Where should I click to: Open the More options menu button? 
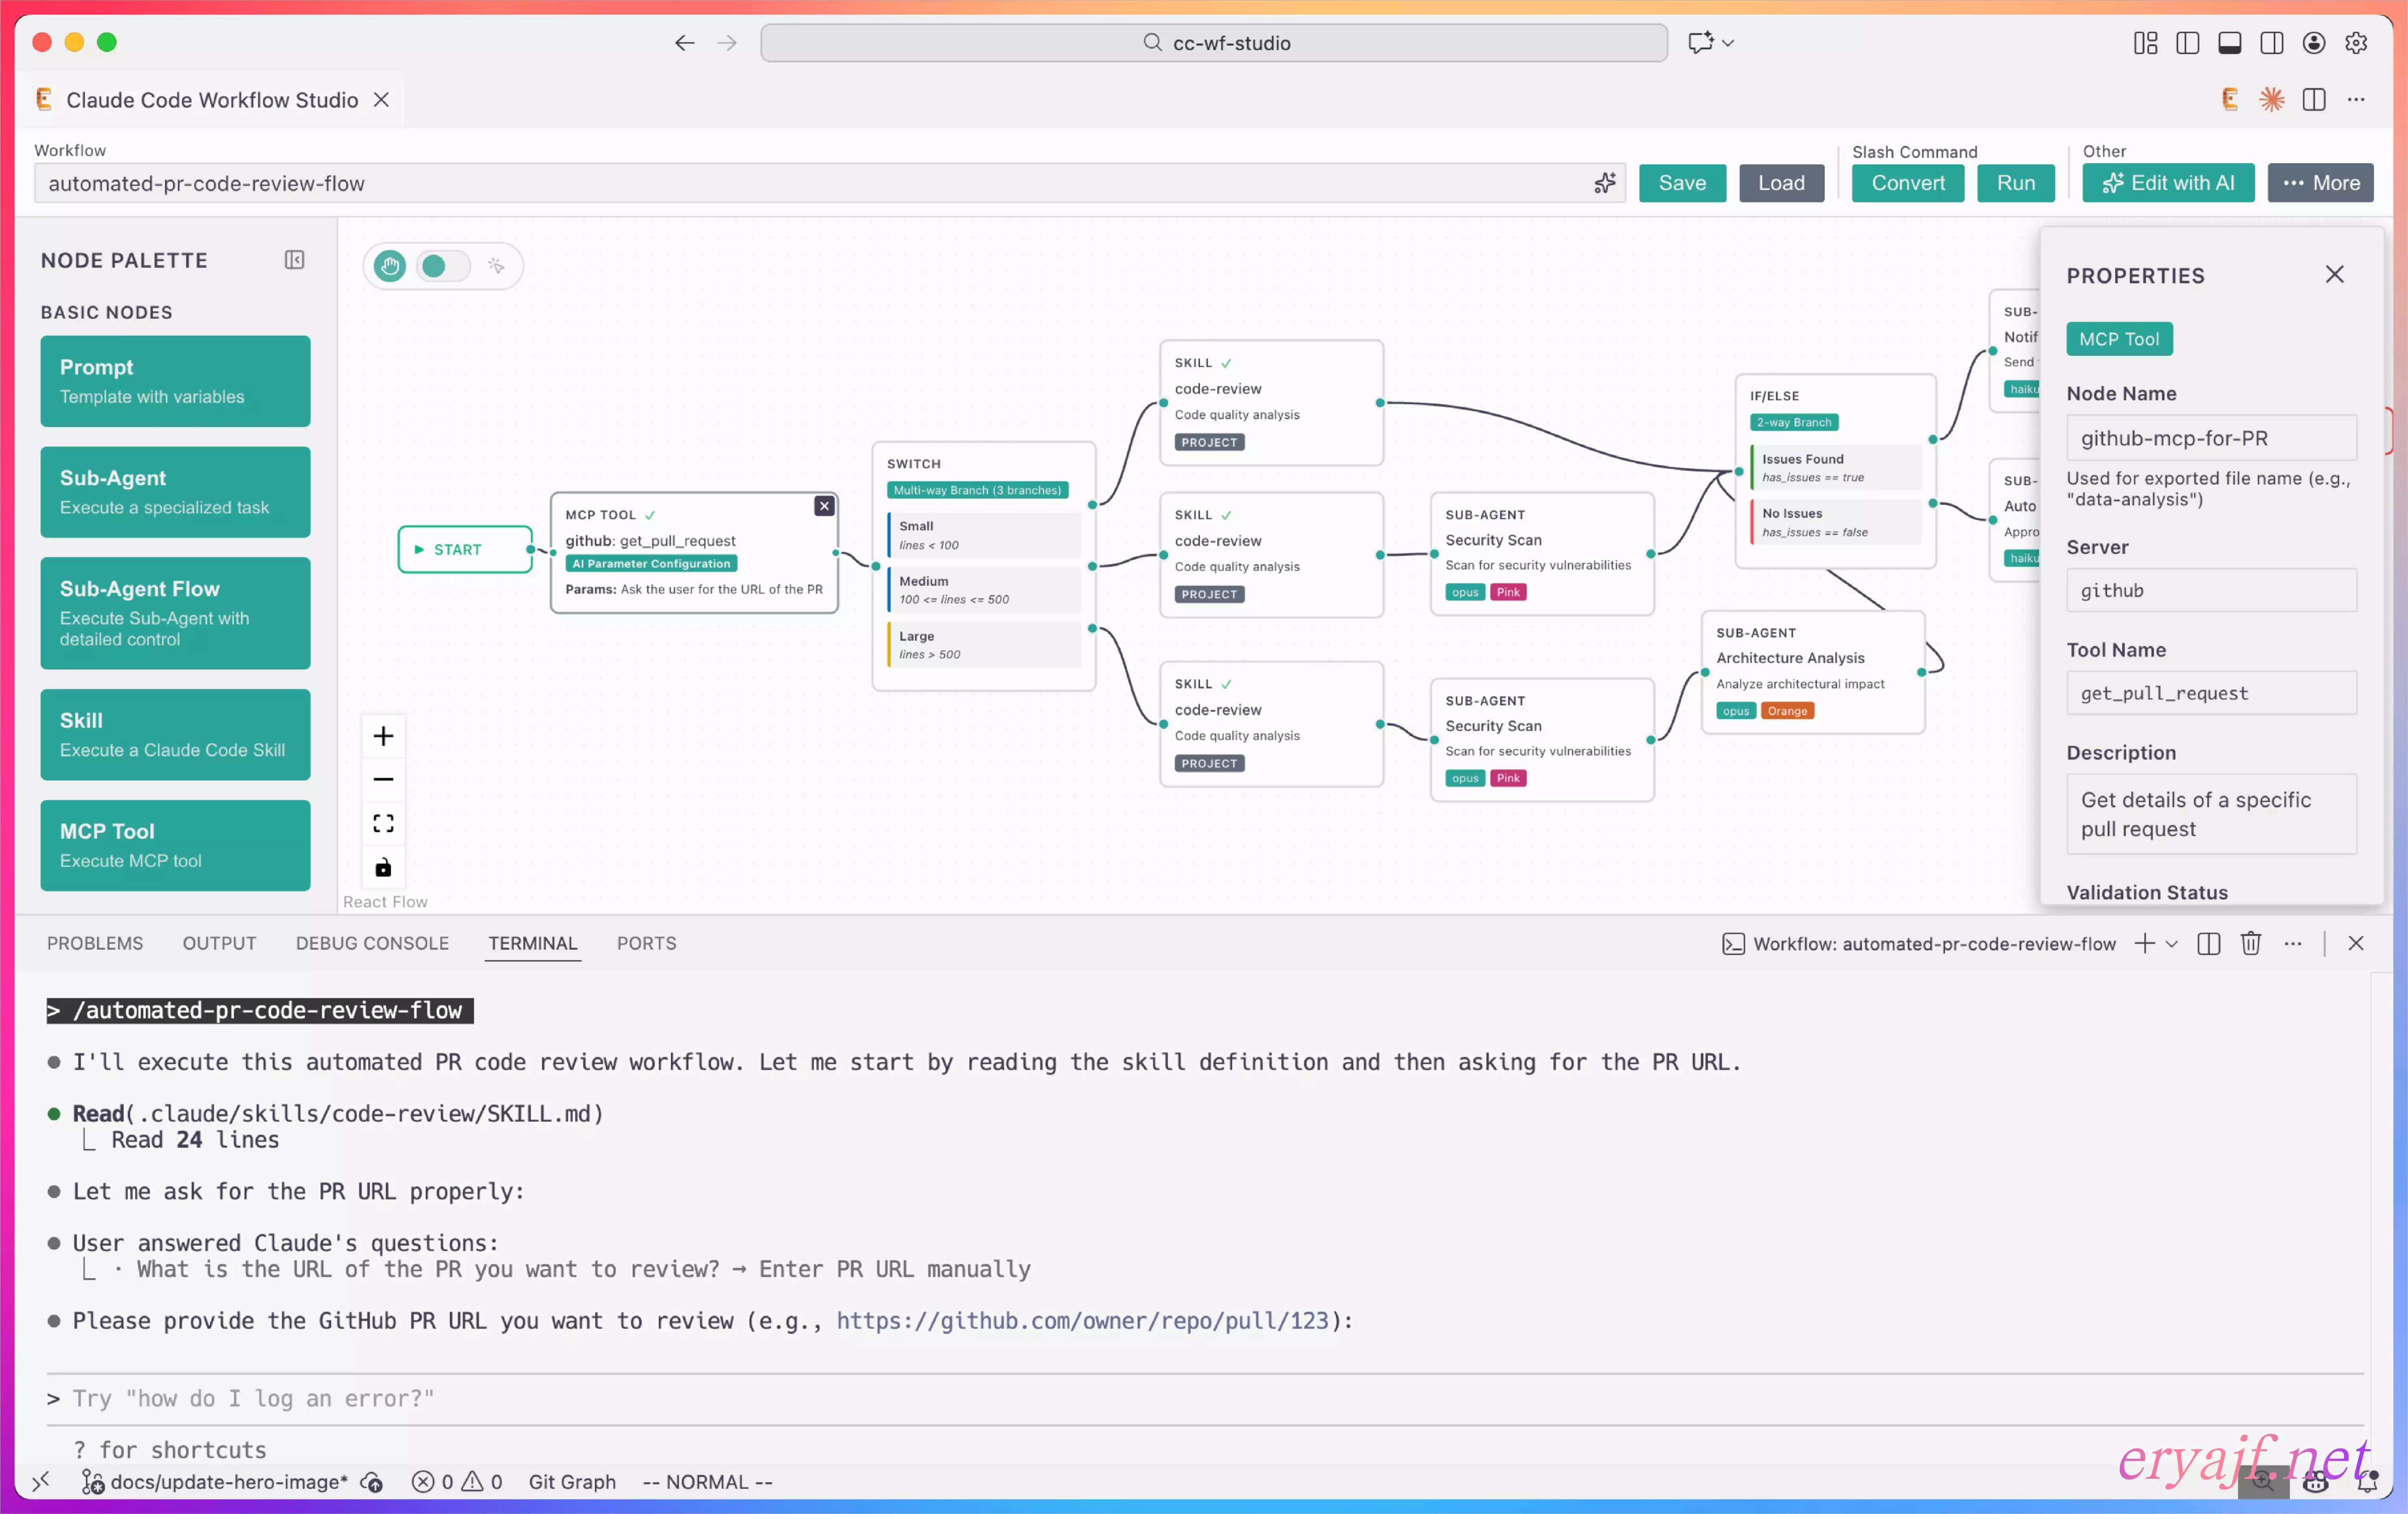(2320, 183)
